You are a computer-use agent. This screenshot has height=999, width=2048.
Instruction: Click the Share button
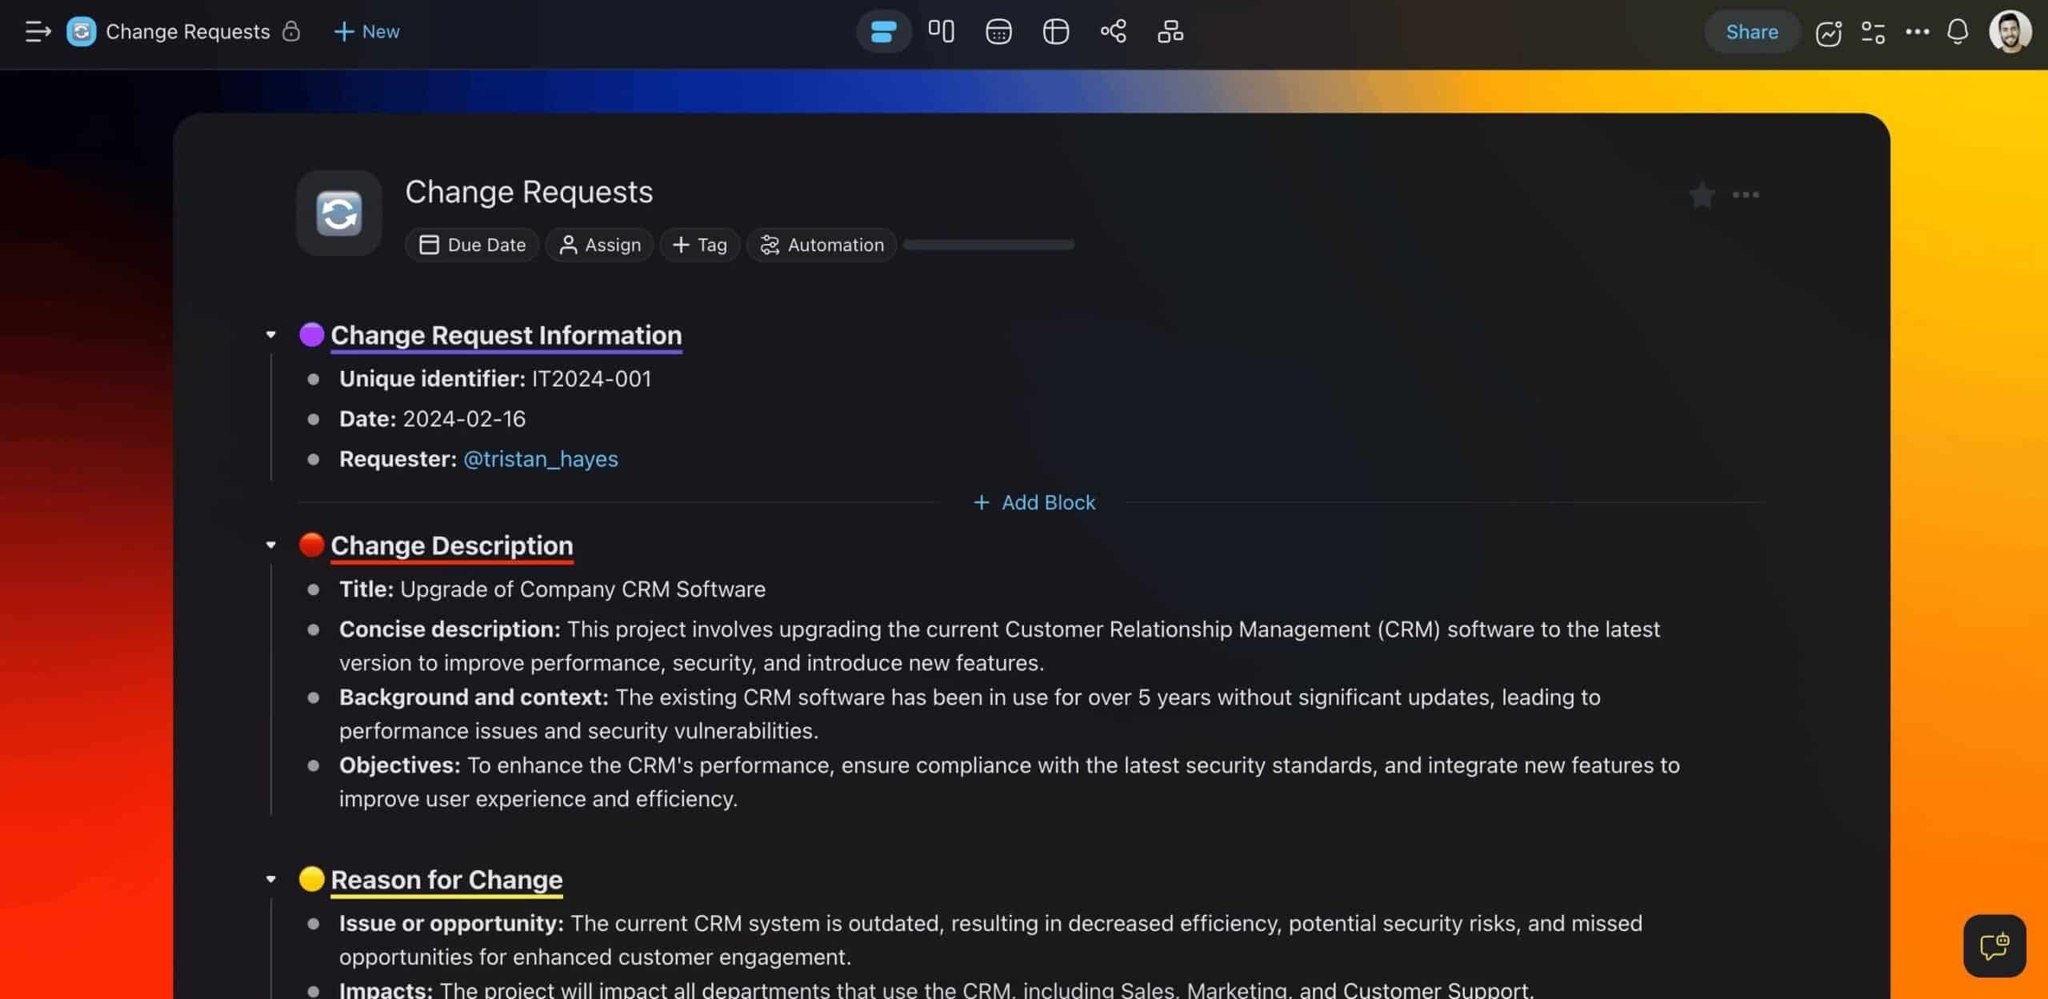pos(1751,31)
